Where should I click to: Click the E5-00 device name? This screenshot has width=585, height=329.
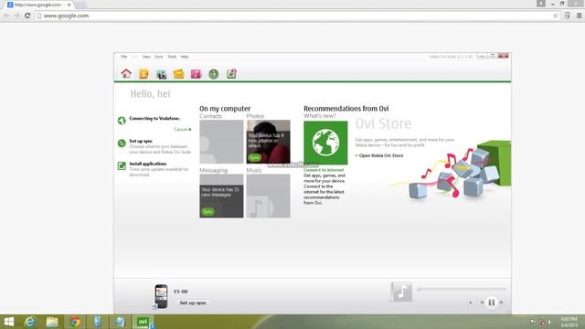click(x=181, y=292)
